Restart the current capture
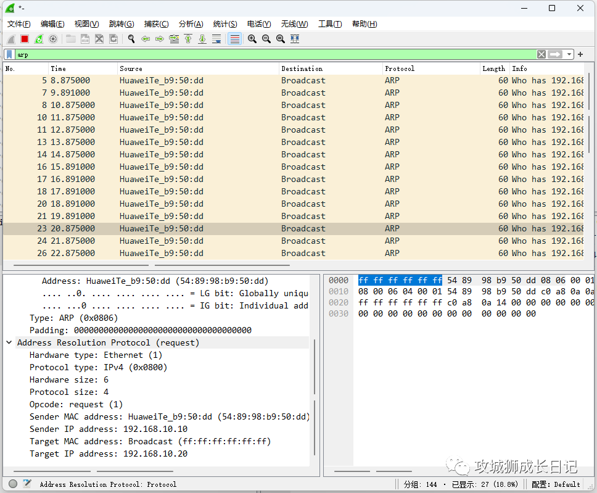 [38, 39]
